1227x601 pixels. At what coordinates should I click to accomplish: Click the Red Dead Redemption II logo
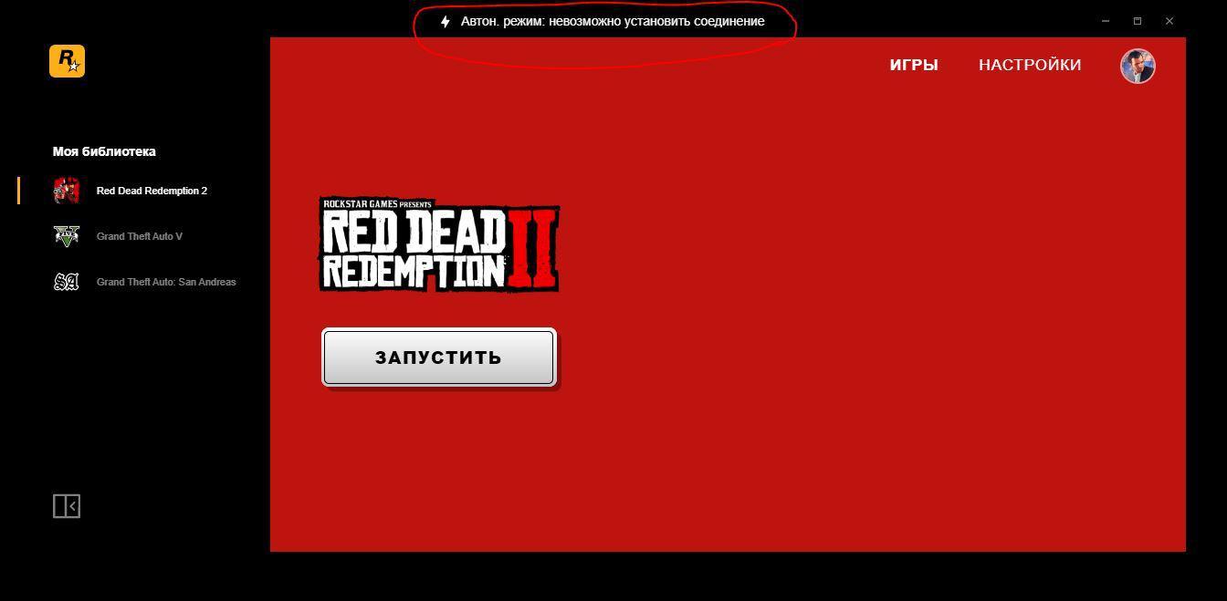point(439,245)
